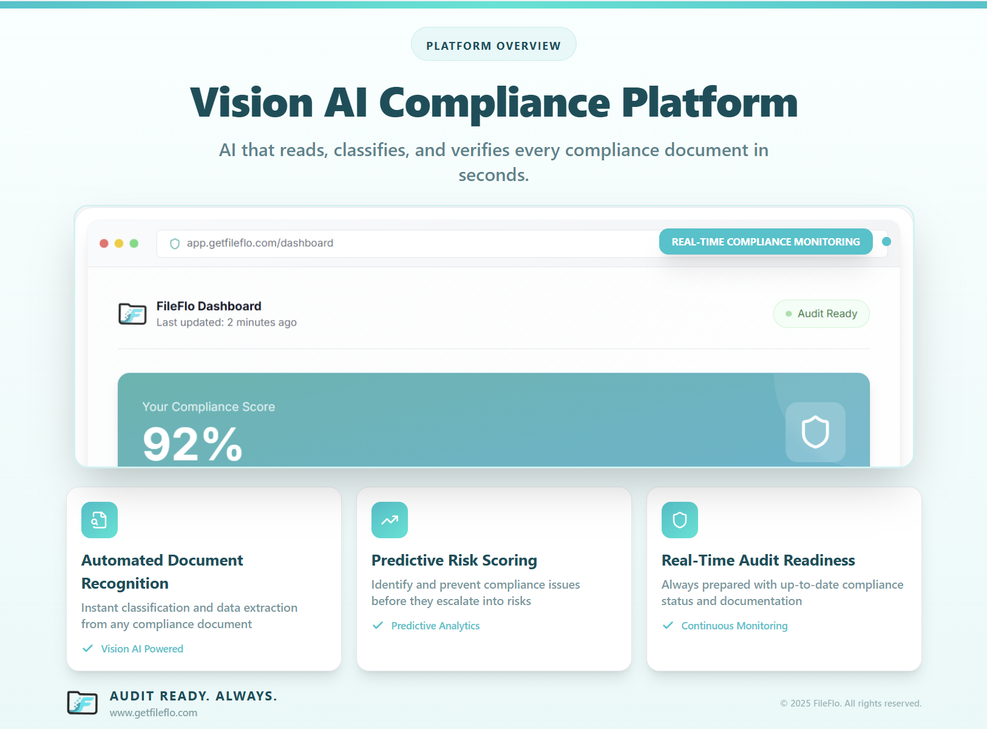Open the Predictive Risk Scoring card title
The image size is (987, 729).
(x=454, y=560)
